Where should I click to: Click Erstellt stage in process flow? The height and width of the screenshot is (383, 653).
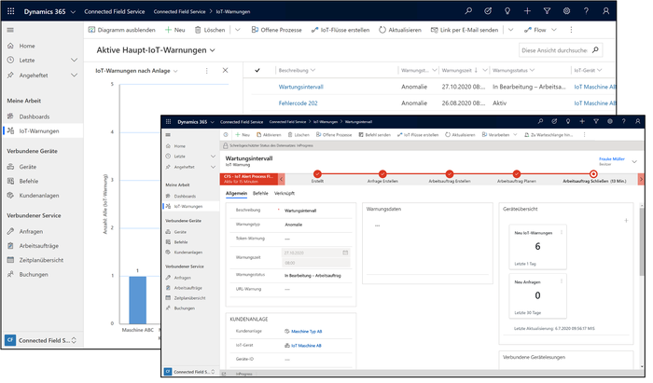(317, 174)
